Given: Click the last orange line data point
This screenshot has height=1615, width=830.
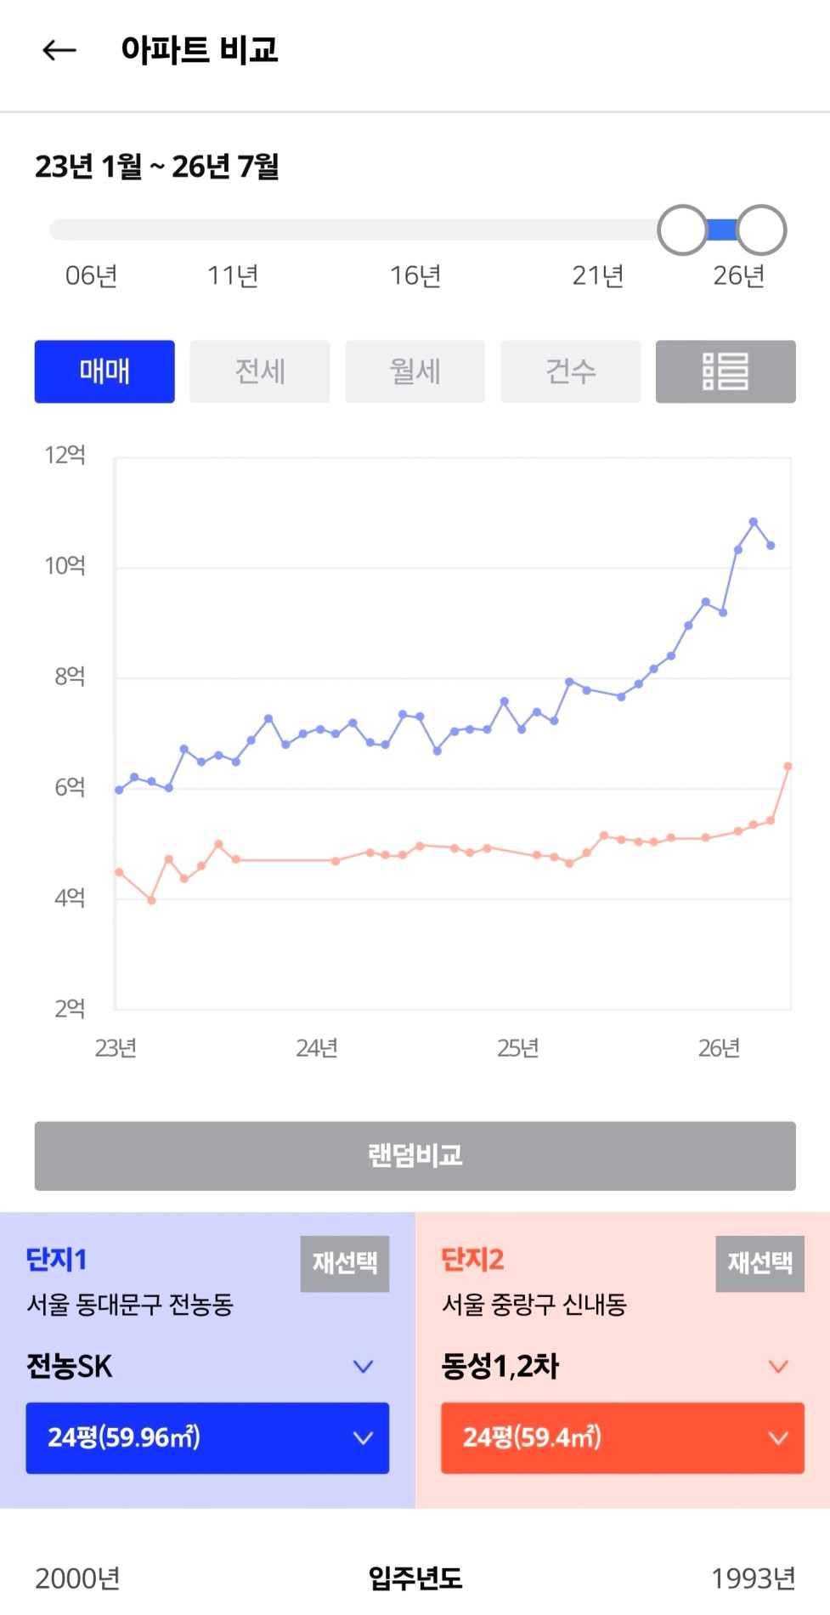Looking at the screenshot, I should [788, 767].
